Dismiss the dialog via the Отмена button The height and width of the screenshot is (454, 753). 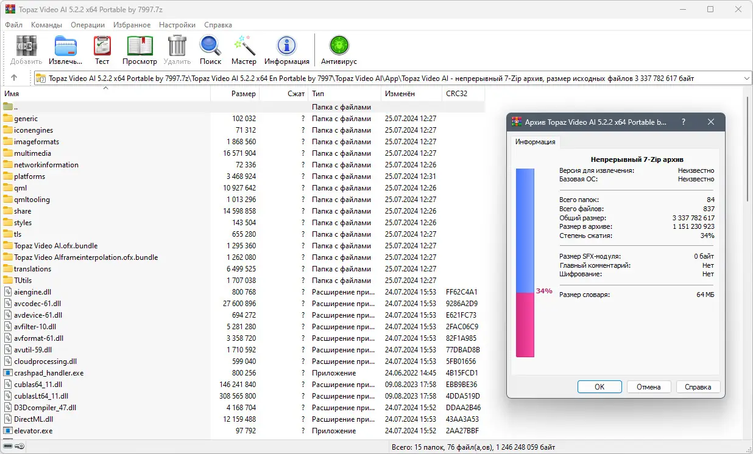click(649, 386)
